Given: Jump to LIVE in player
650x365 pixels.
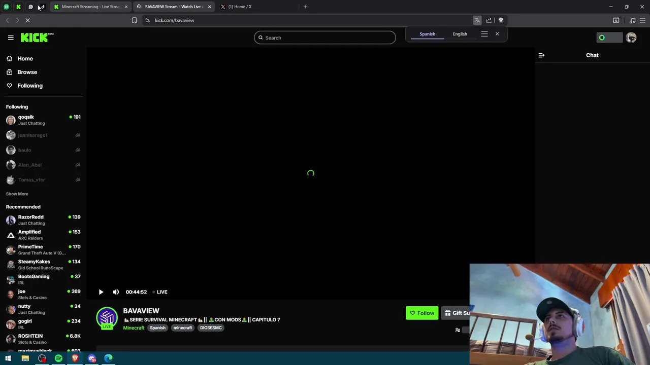Looking at the screenshot, I should [x=160, y=292].
